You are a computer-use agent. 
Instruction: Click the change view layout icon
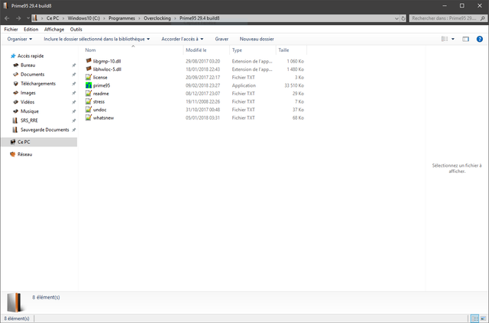445,39
